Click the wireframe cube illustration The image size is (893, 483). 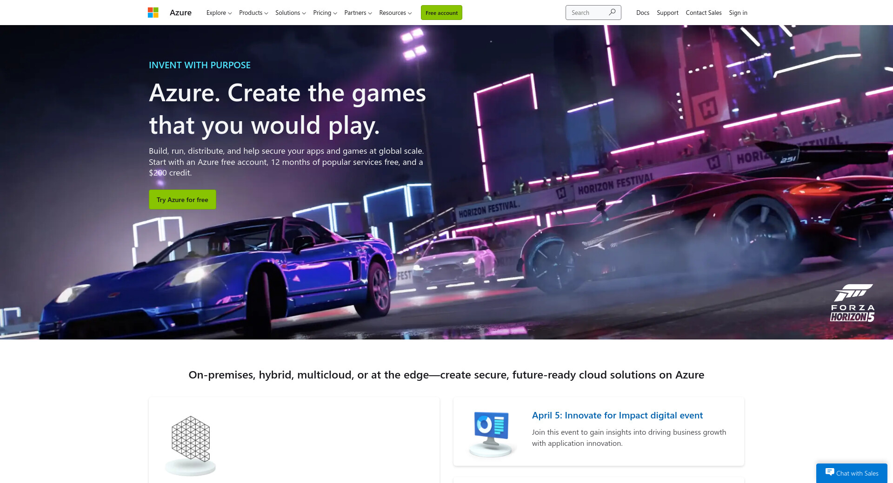tap(191, 446)
